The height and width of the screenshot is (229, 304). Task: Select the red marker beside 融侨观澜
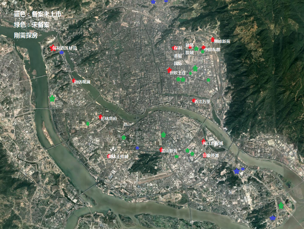tap(74, 81)
